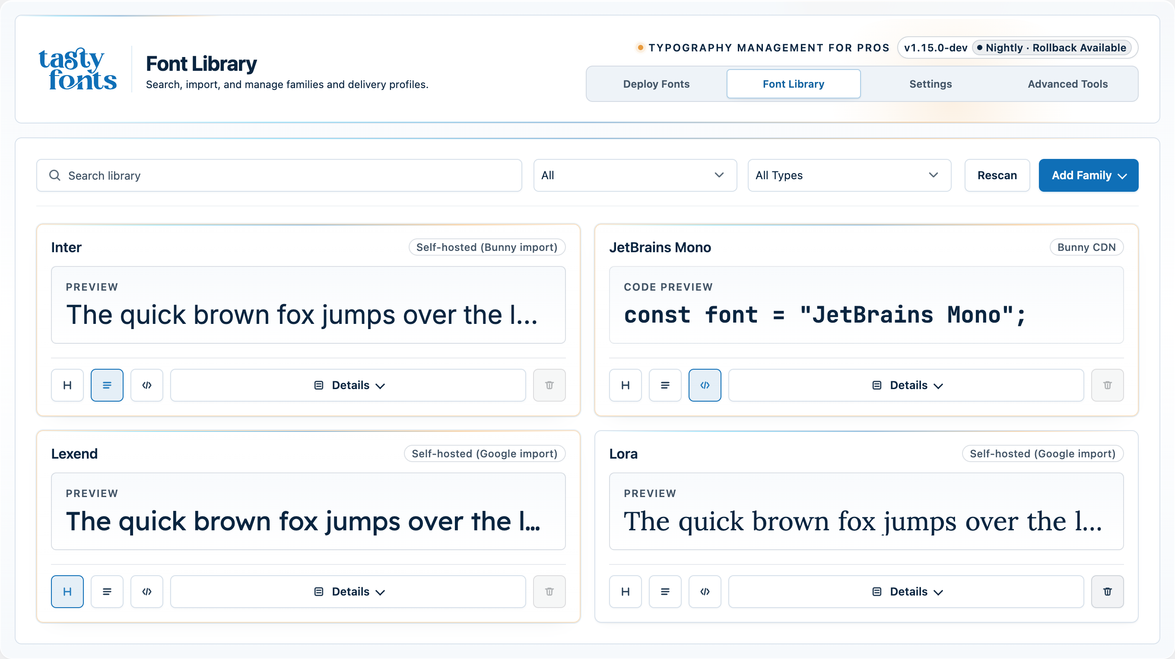Click the JetBrains Mono family name
This screenshot has height=659, width=1175.
coord(660,247)
